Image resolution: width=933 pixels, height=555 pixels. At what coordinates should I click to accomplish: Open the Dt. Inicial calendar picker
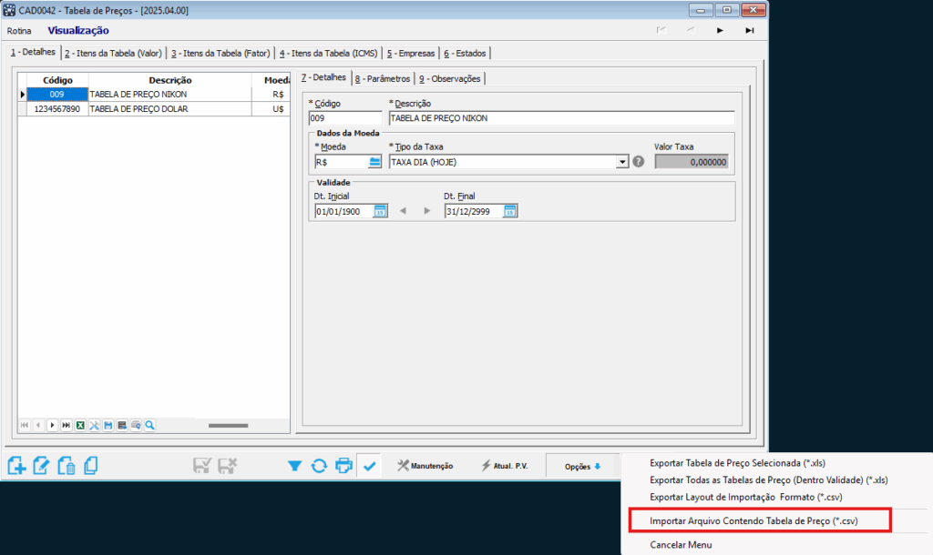point(380,212)
